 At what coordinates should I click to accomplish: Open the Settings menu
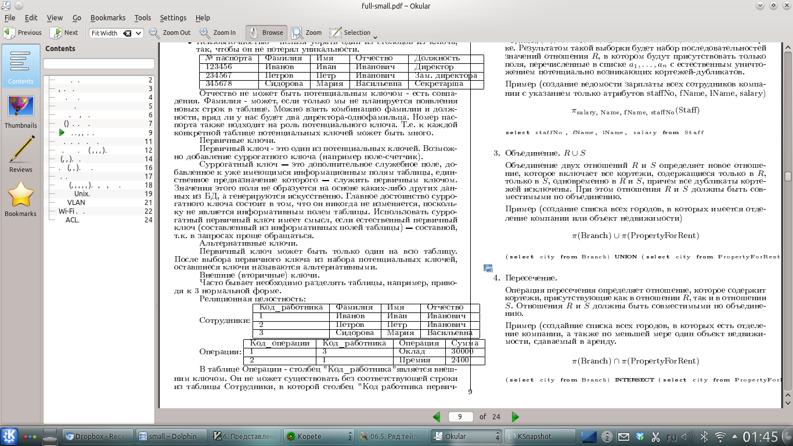[x=173, y=18]
